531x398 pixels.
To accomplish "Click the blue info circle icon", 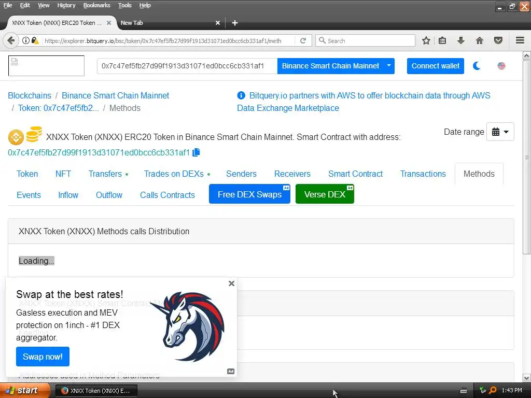I will [x=241, y=95].
